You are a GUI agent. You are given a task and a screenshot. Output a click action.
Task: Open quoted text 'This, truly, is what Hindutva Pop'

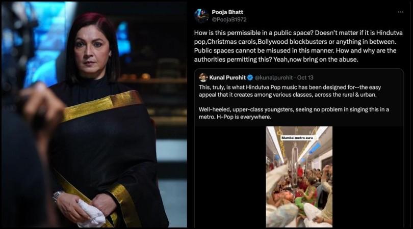[x=290, y=88]
